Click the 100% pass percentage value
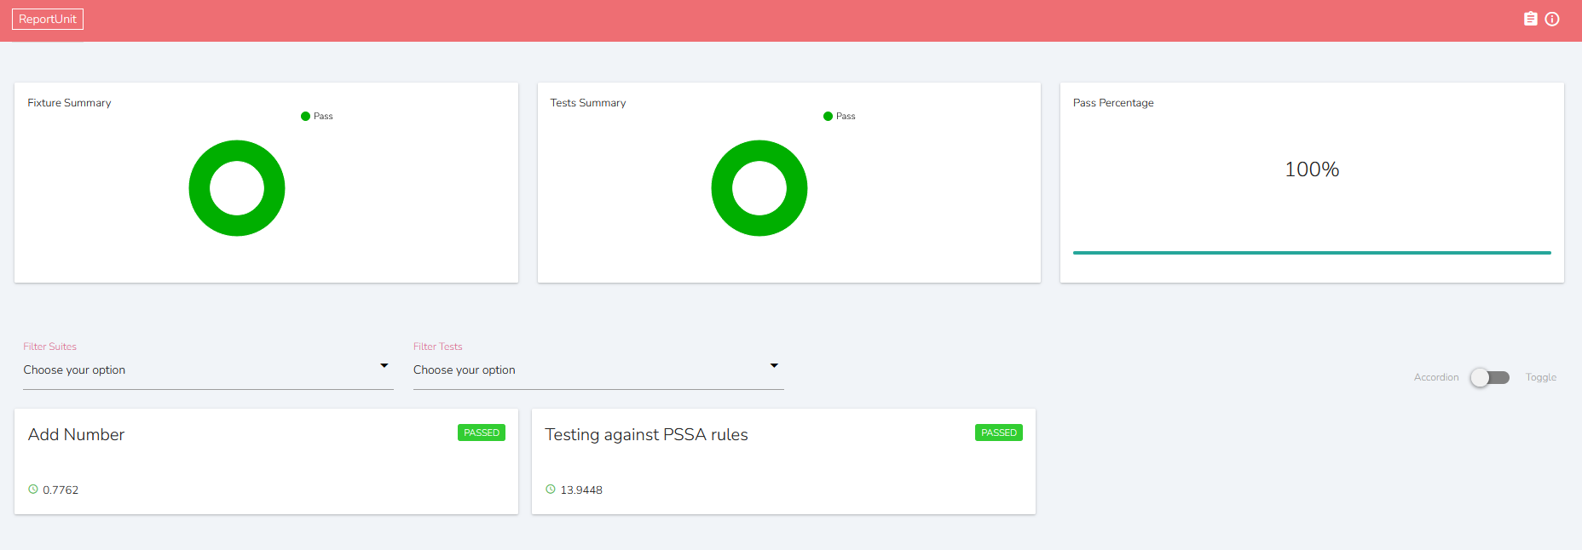The width and height of the screenshot is (1582, 550). coord(1312,169)
